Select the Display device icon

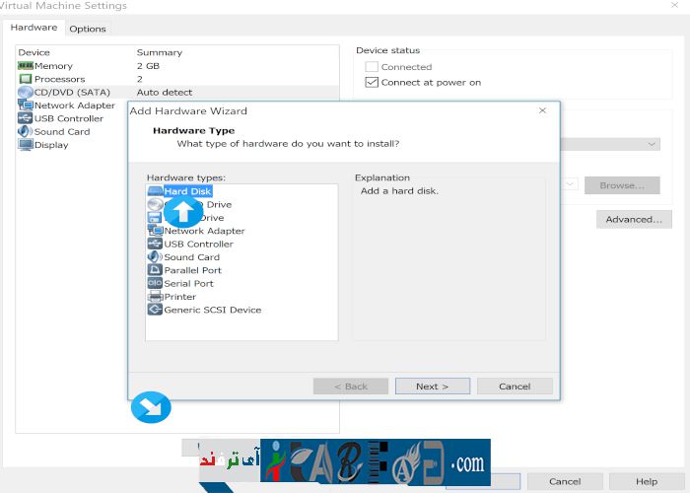point(26,145)
